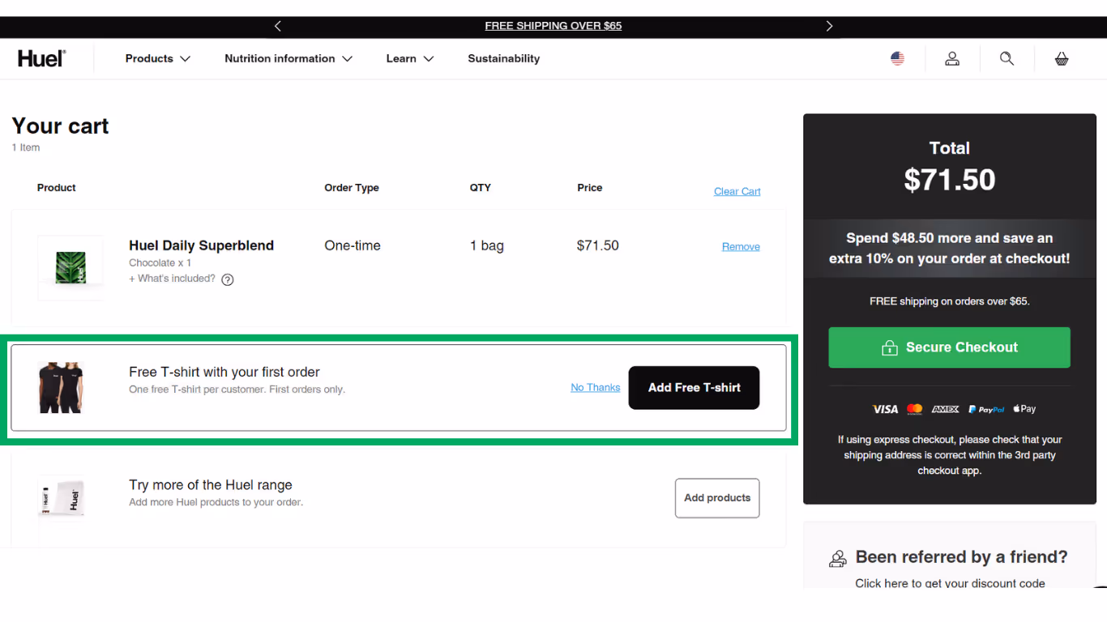This screenshot has width=1107, height=622.
Task: Click 'Click here to get your discount code'
Action: [x=950, y=583]
